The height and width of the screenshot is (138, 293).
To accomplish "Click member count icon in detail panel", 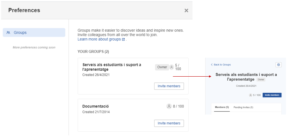I will click(x=251, y=95).
